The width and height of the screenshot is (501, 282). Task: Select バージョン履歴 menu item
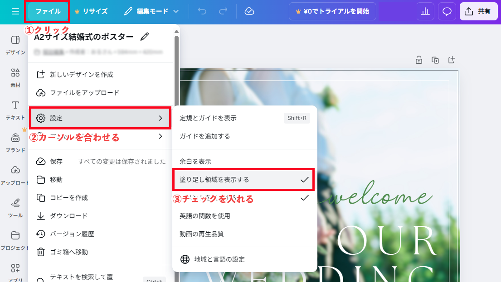coord(72,234)
